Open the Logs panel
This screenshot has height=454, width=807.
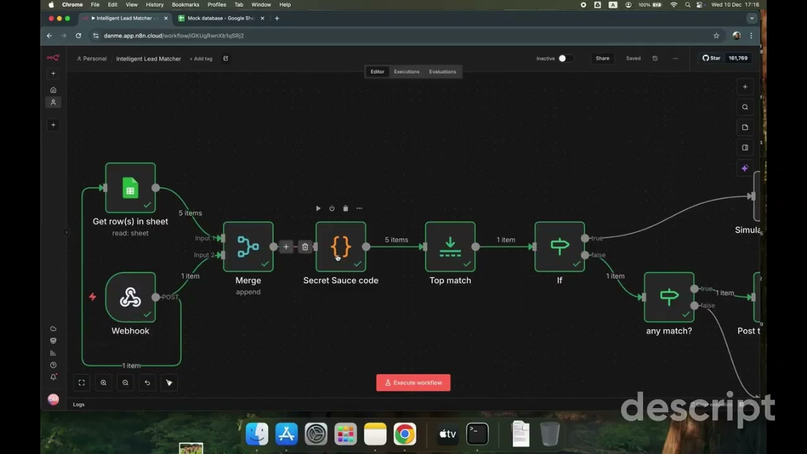point(79,405)
